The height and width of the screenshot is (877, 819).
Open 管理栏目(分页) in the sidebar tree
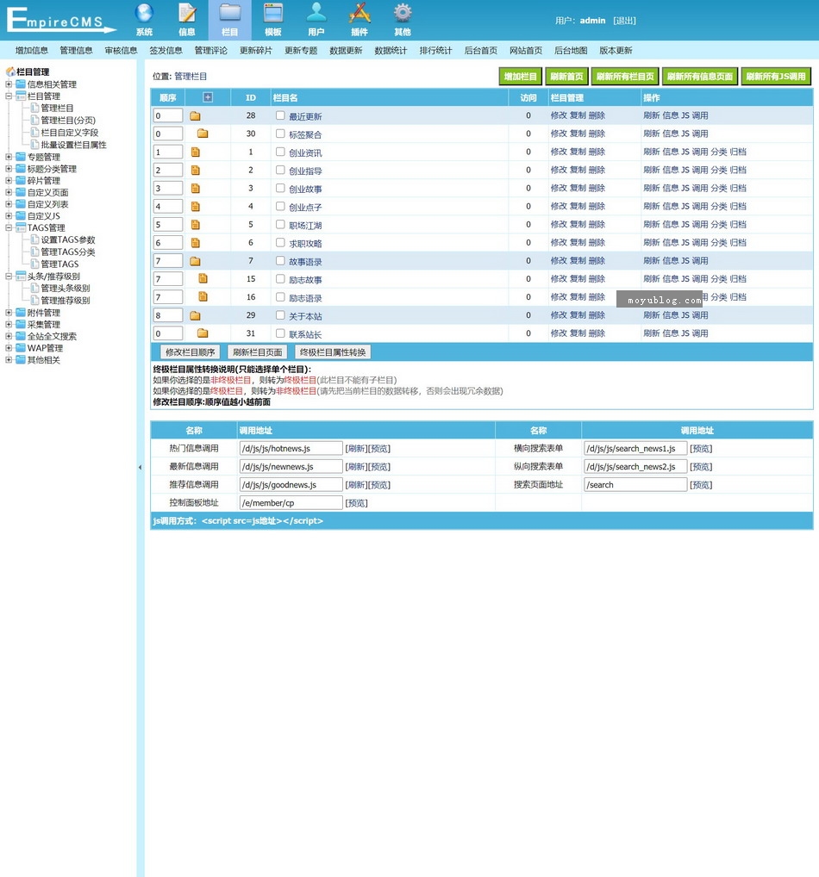68,121
